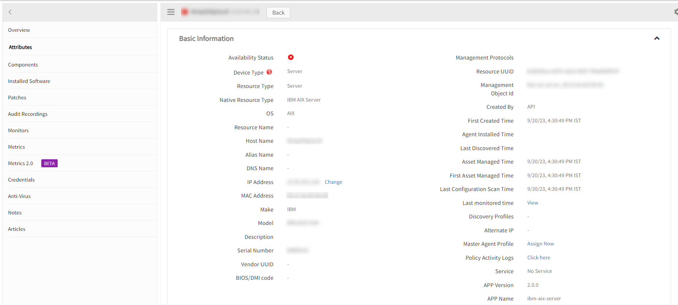Viewport: 678px width, 305px height.
Task: Select Audit Recordings in sidebar
Action: 28,114
